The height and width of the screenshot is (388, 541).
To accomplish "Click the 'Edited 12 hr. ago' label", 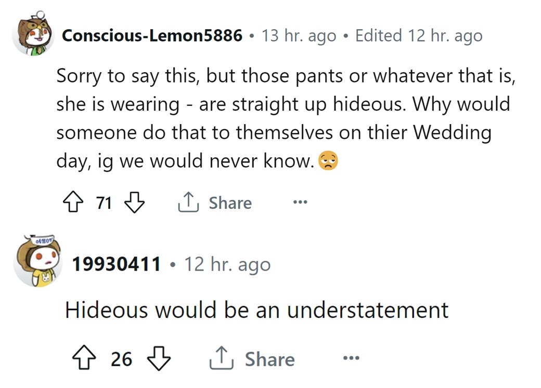I will coord(419,36).
